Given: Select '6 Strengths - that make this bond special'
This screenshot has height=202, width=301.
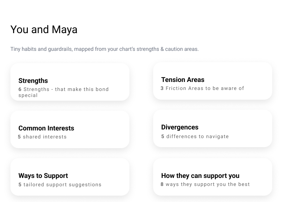Looking at the screenshot, I should (64, 92).
